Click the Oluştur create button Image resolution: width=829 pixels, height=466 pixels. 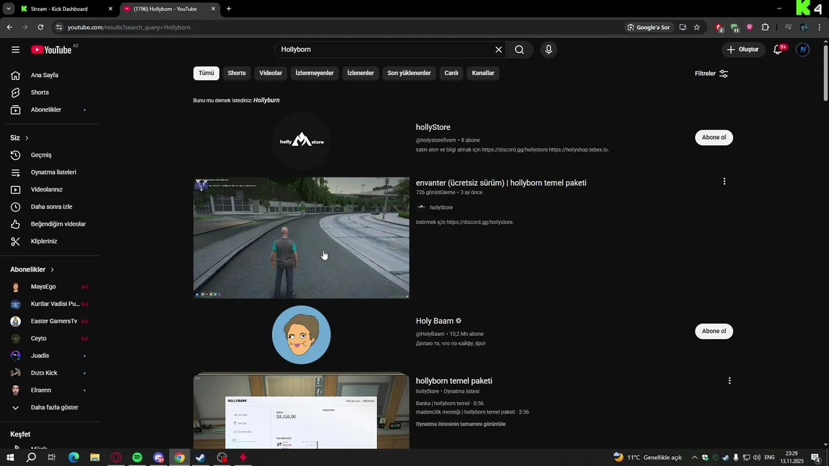coord(743,50)
